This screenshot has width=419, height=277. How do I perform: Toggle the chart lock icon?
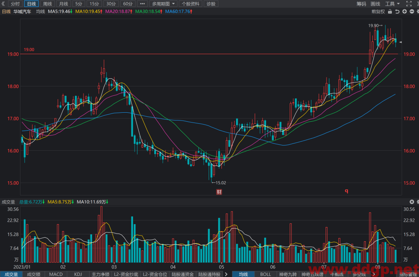pos(390,11)
